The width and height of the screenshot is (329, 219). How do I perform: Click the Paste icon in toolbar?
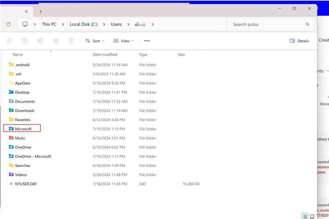25,41
